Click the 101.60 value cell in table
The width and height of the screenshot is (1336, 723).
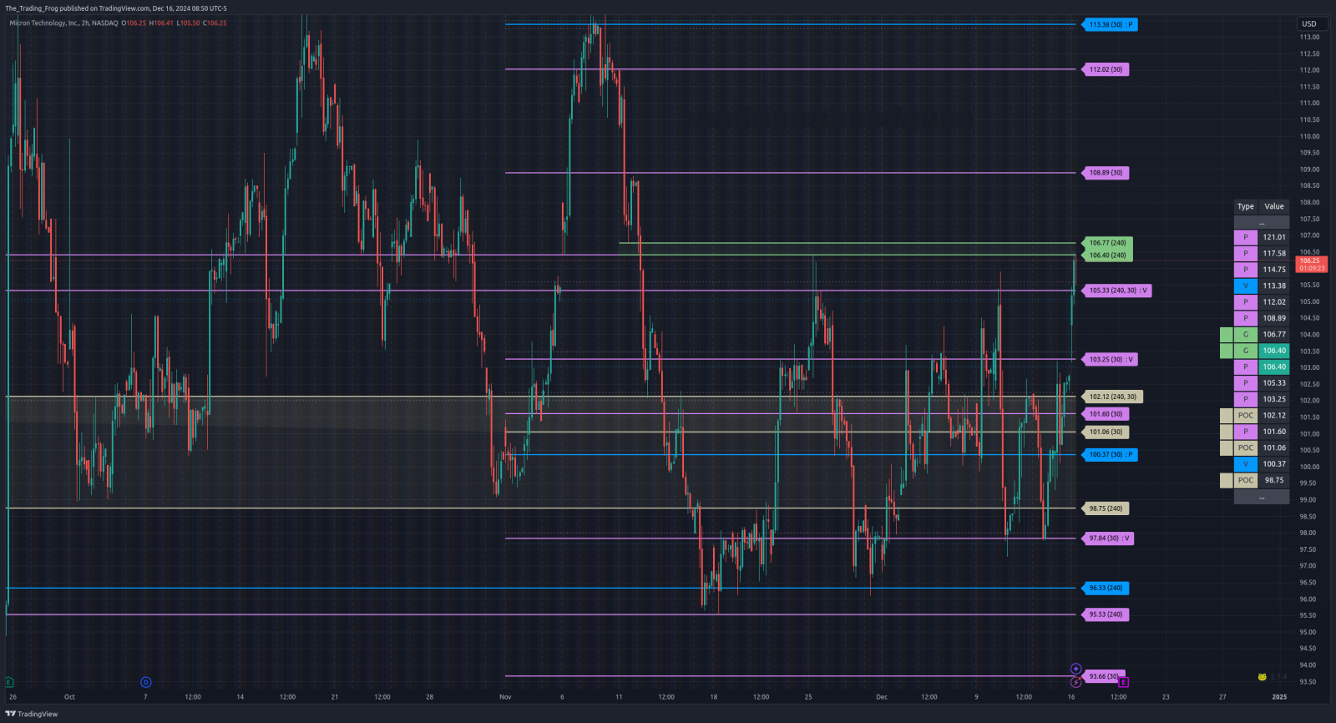tap(1274, 432)
